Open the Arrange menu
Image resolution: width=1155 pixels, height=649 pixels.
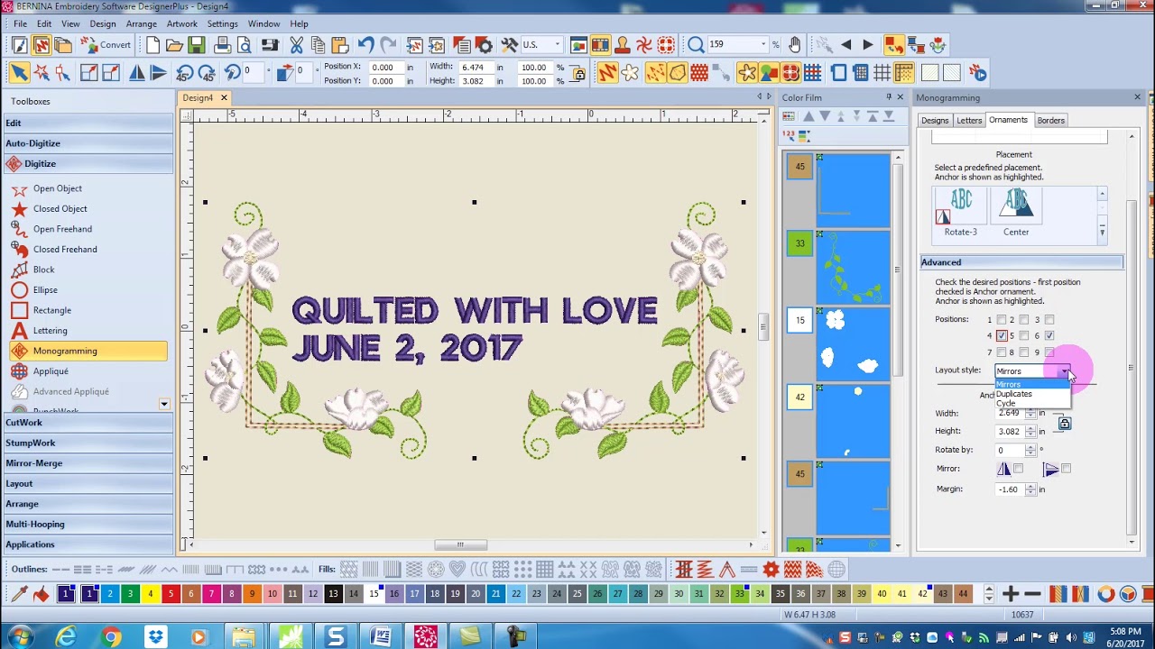tap(142, 23)
